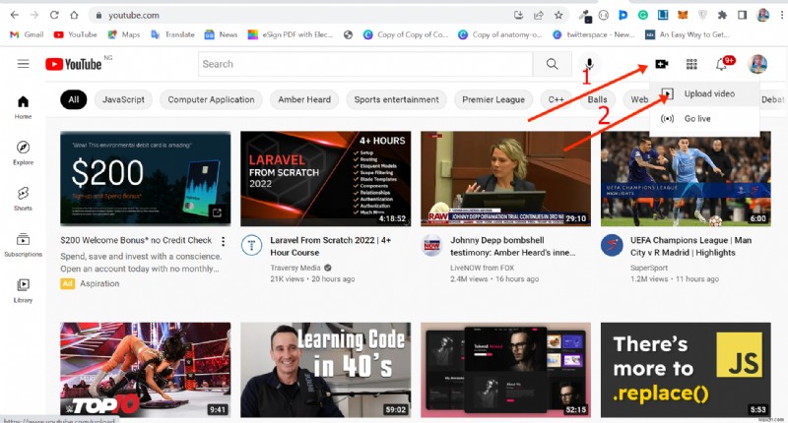788x423 pixels.
Task: Open the three-dot menu on $200 ad
Action: pyautogui.click(x=224, y=241)
